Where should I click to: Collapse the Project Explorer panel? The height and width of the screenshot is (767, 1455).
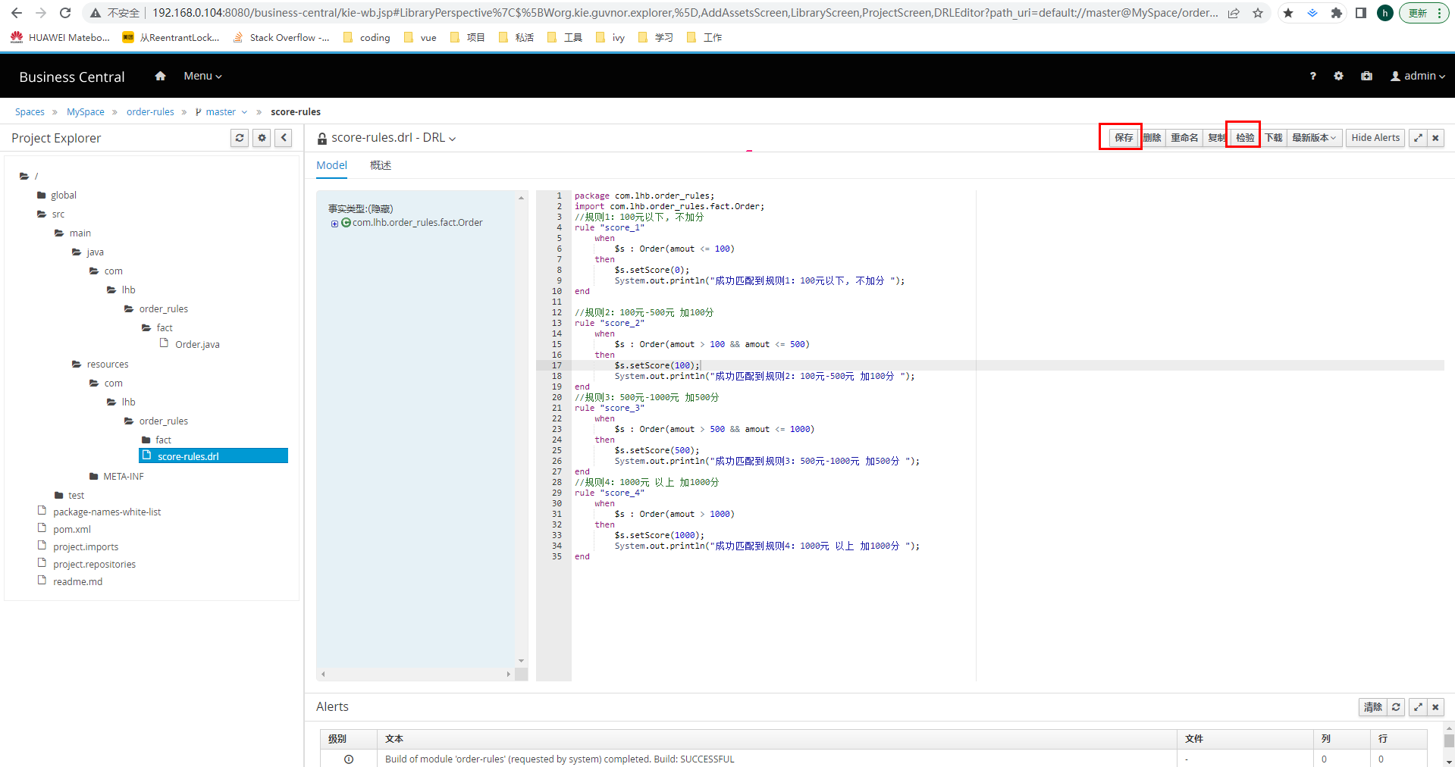click(284, 138)
